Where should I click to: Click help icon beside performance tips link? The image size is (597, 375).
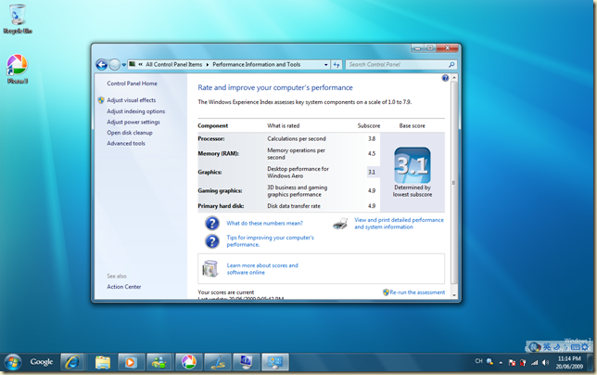click(212, 241)
